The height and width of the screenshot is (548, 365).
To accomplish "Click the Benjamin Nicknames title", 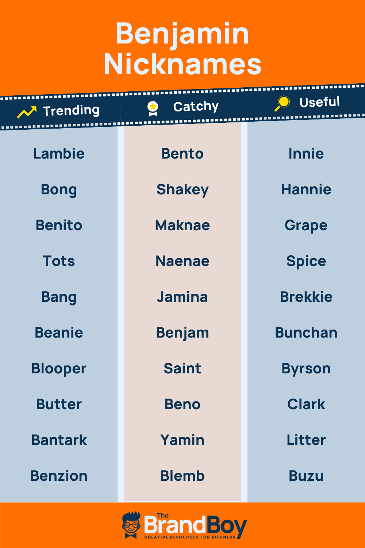I will click(182, 49).
